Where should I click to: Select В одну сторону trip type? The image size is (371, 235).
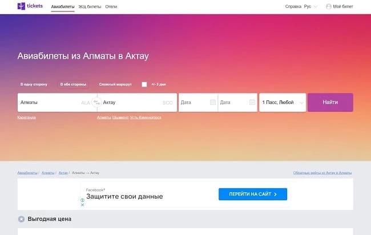click(x=34, y=84)
